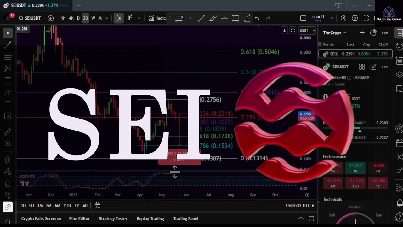Open object tree layers icon
Screen dimensions: 403x227
pos(399,74)
